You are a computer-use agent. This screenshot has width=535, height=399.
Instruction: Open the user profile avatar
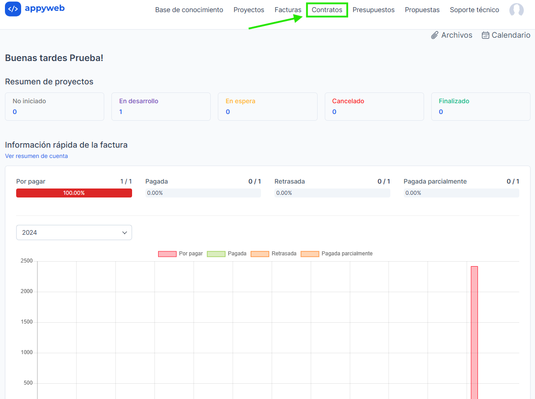[516, 10]
